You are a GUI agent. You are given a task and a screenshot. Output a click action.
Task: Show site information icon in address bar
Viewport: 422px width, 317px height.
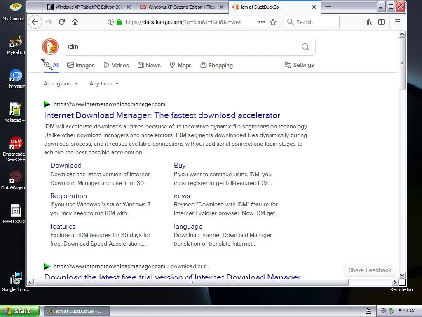[110, 22]
